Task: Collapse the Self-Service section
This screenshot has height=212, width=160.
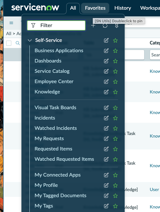Action: click(x=30, y=40)
